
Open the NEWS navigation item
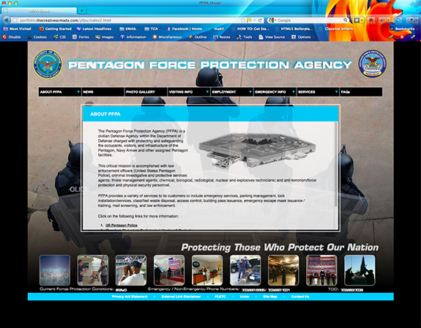103,92
